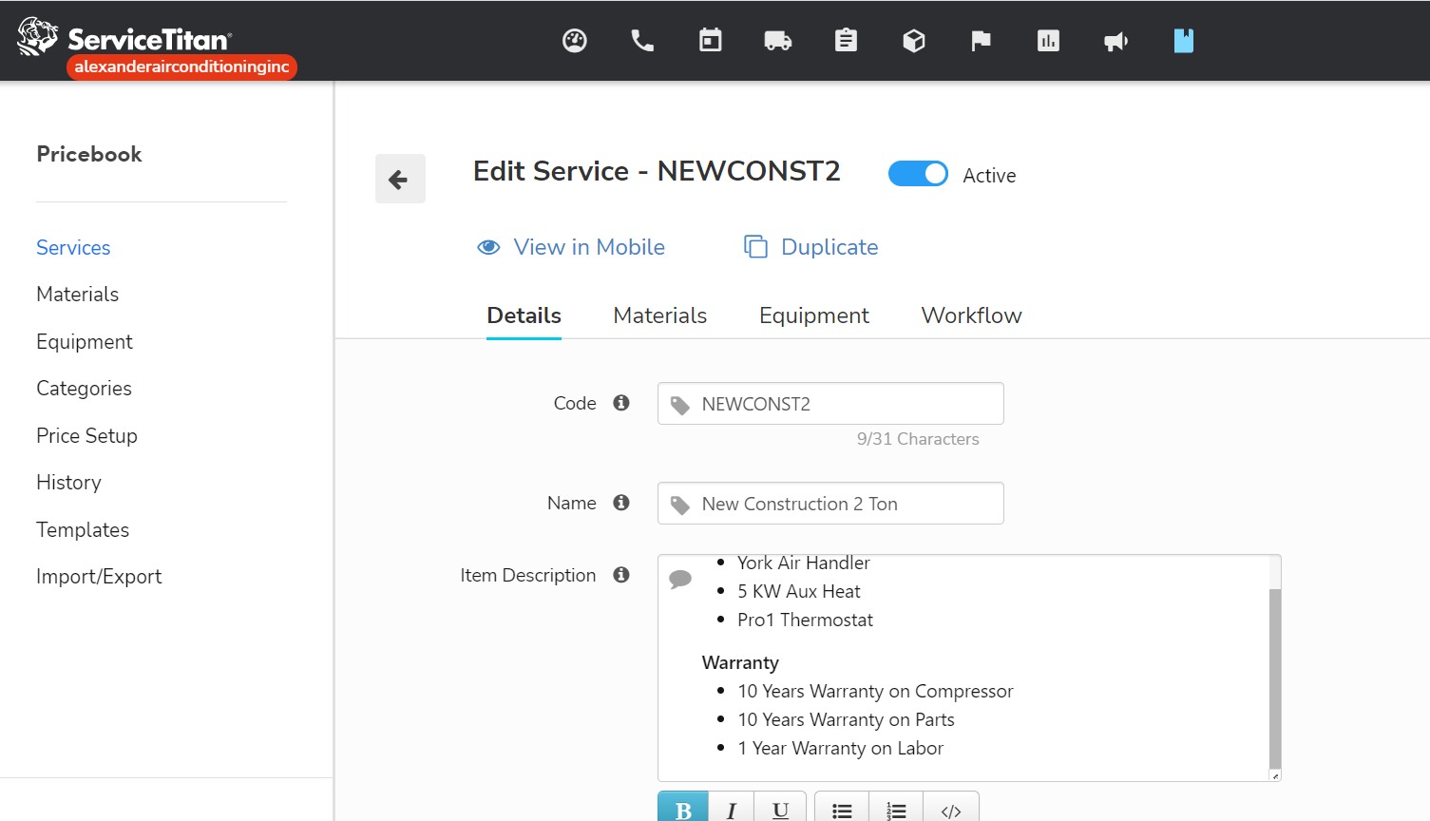This screenshot has height=821, width=1430.
Task: Apply italic formatting to the description
Action: tap(731, 809)
